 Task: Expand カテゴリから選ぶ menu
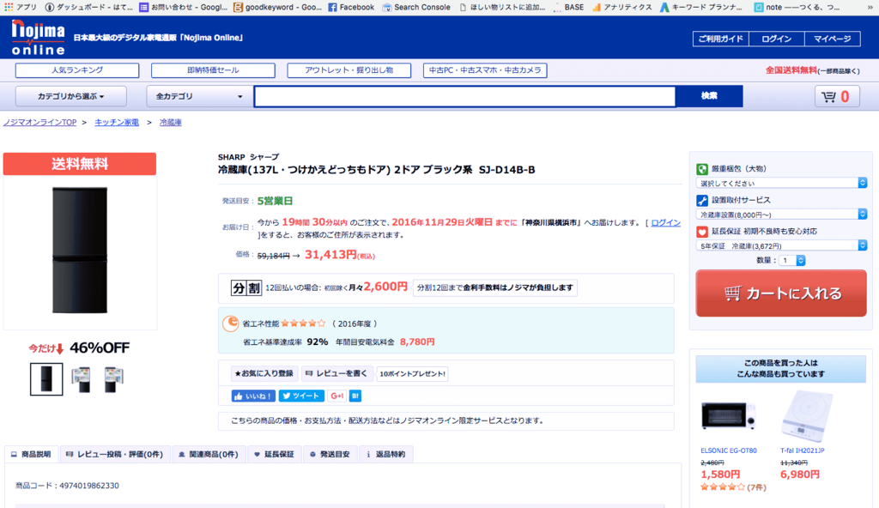click(x=71, y=96)
